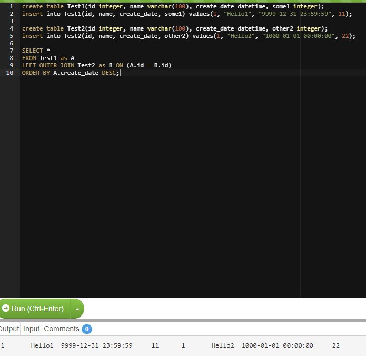366x356 pixels.
Task: Click the SELECT keyword on line 7
Action: click(x=33, y=51)
